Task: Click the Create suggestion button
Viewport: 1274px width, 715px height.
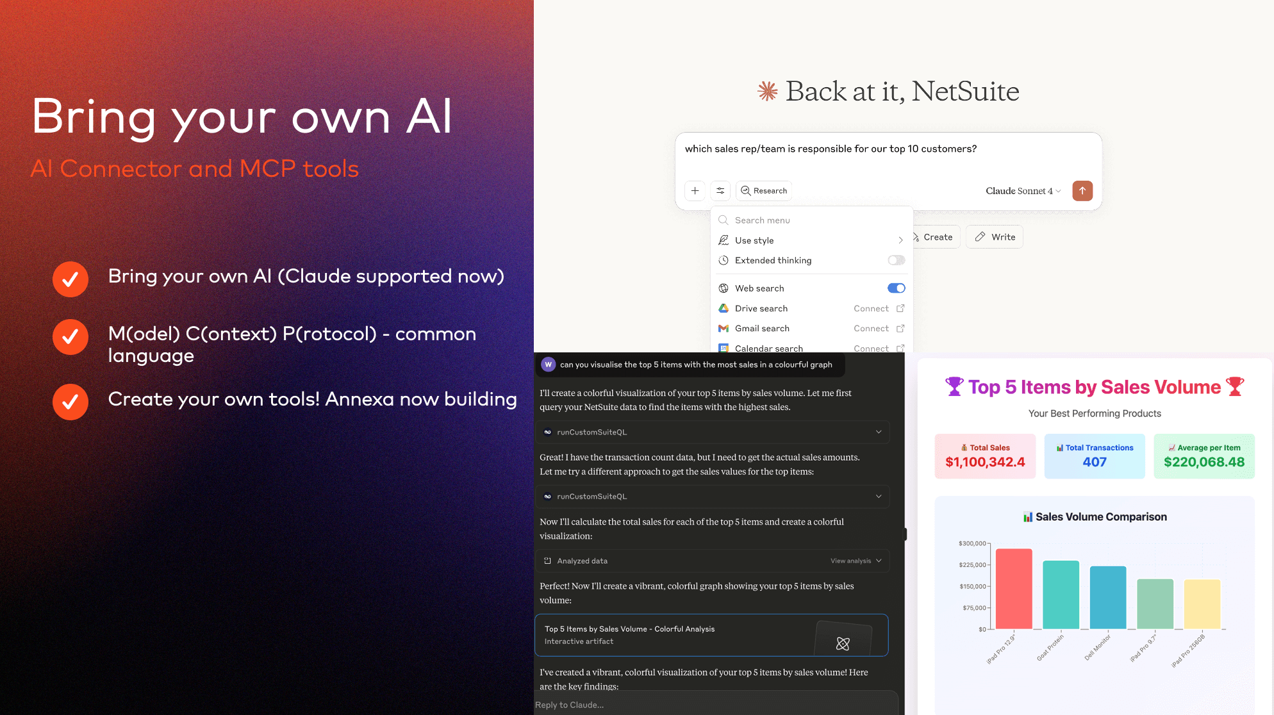Action: click(936, 237)
